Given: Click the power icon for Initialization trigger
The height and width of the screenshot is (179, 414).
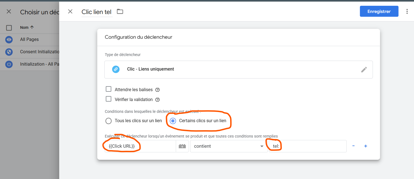Looking at the screenshot, I should pyautogui.click(x=9, y=64).
